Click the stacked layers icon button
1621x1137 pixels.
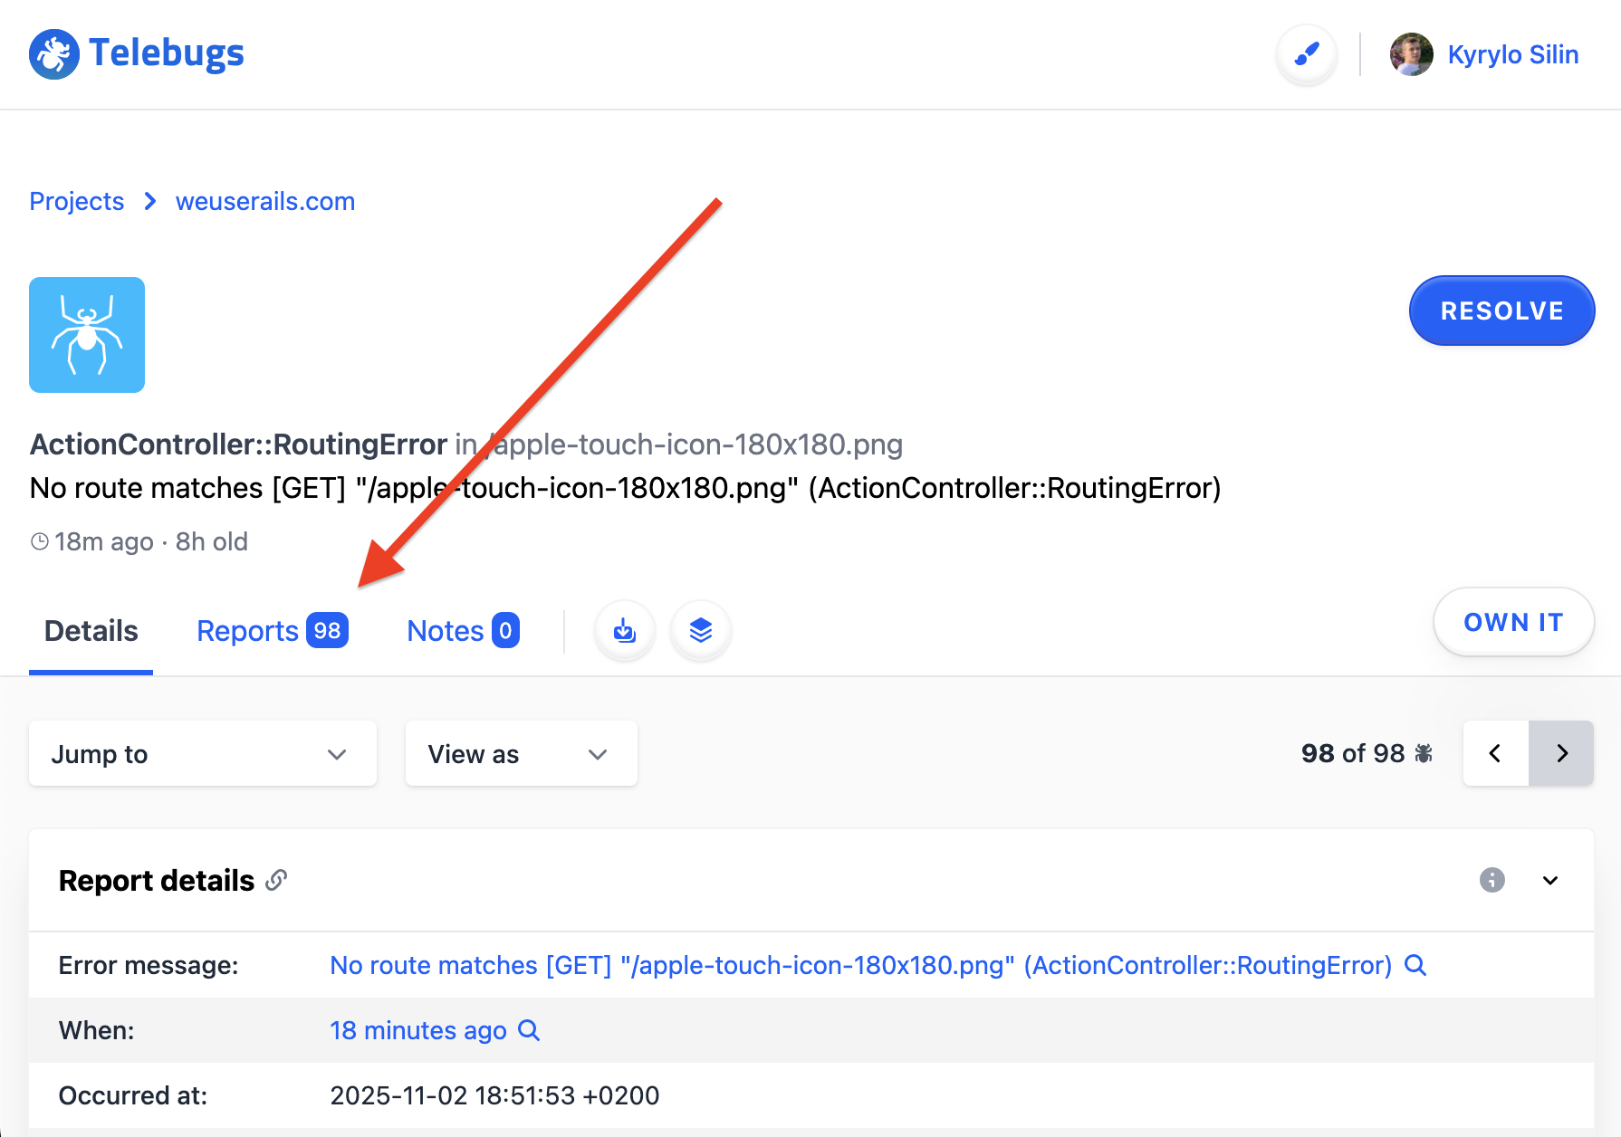point(701,630)
